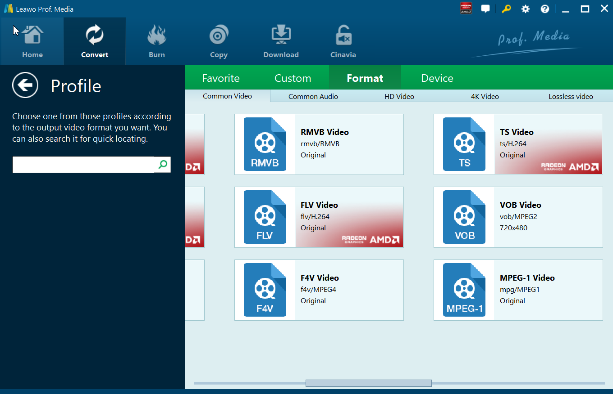Viewport: 613px width, 394px height.
Task: Open the Cinavia removal module
Action: [x=343, y=42]
